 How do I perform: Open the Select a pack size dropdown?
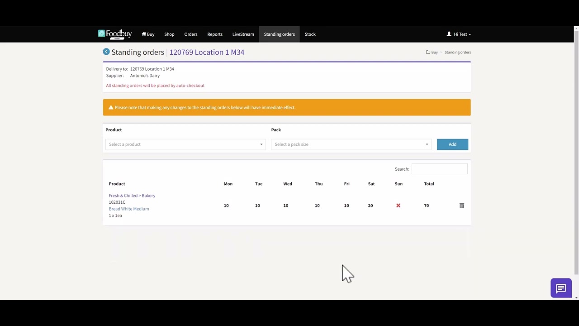(x=351, y=144)
